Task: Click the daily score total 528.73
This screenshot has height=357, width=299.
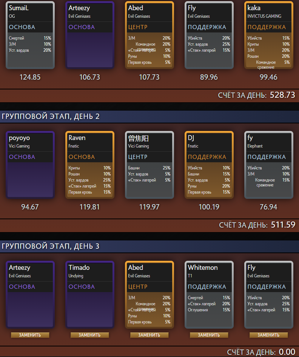Action: tap(282, 95)
